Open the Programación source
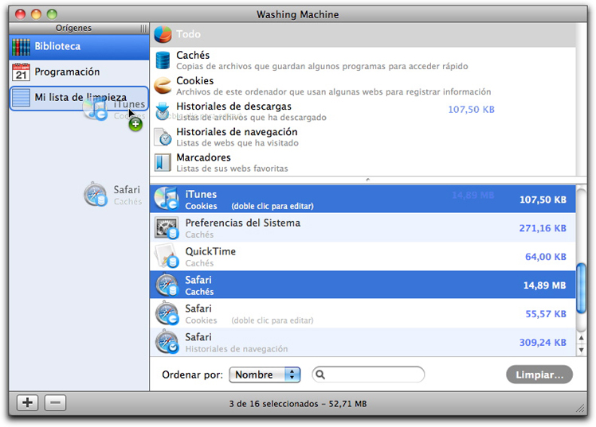Image resolution: width=596 pixels, height=427 pixels. pyautogui.click(x=79, y=72)
